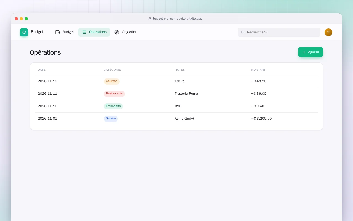
Task: Click the Budget app name beside logo
Action: click(x=37, y=32)
